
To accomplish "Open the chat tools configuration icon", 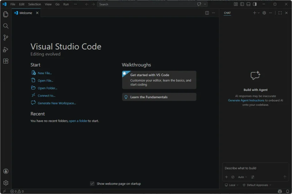I will (x=253, y=177).
